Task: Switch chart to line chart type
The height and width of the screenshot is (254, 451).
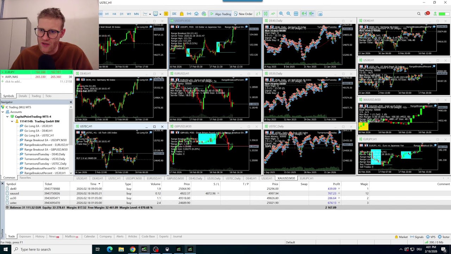Action: click(x=273, y=14)
